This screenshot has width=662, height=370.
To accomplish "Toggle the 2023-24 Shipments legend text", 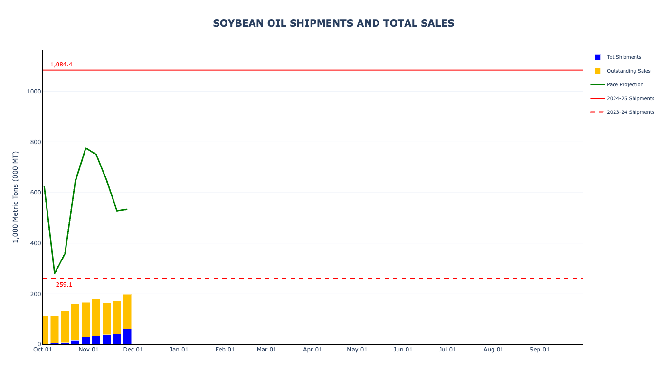I will coord(630,112).
